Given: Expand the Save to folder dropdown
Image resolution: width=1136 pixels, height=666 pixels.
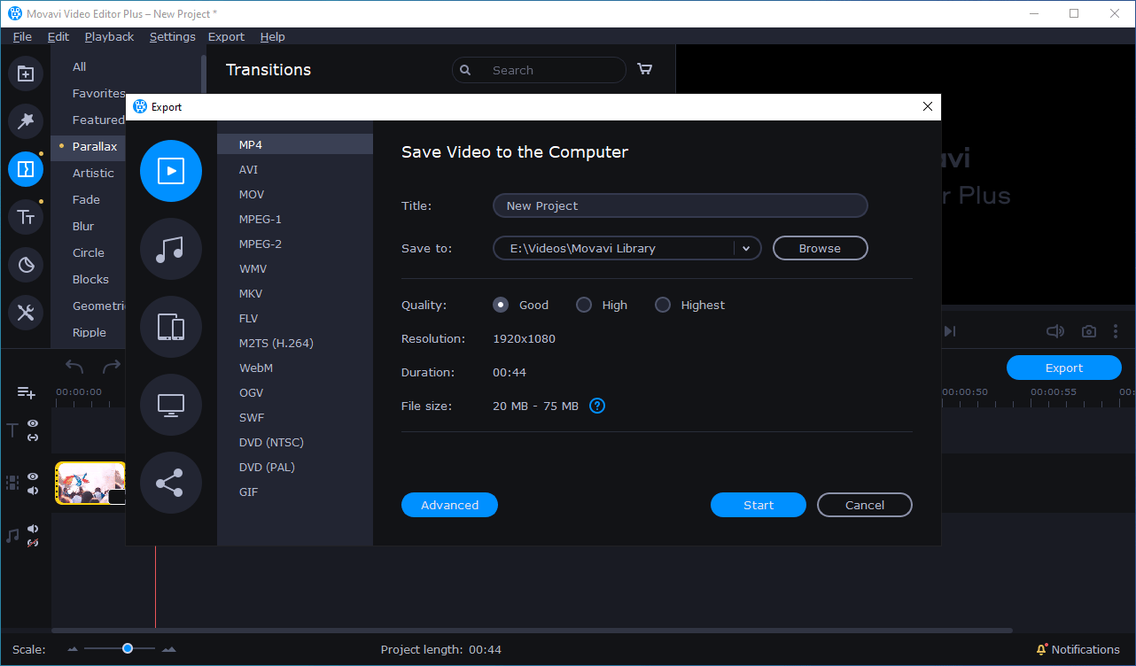Looking at the screenshot, I should 746,249.
